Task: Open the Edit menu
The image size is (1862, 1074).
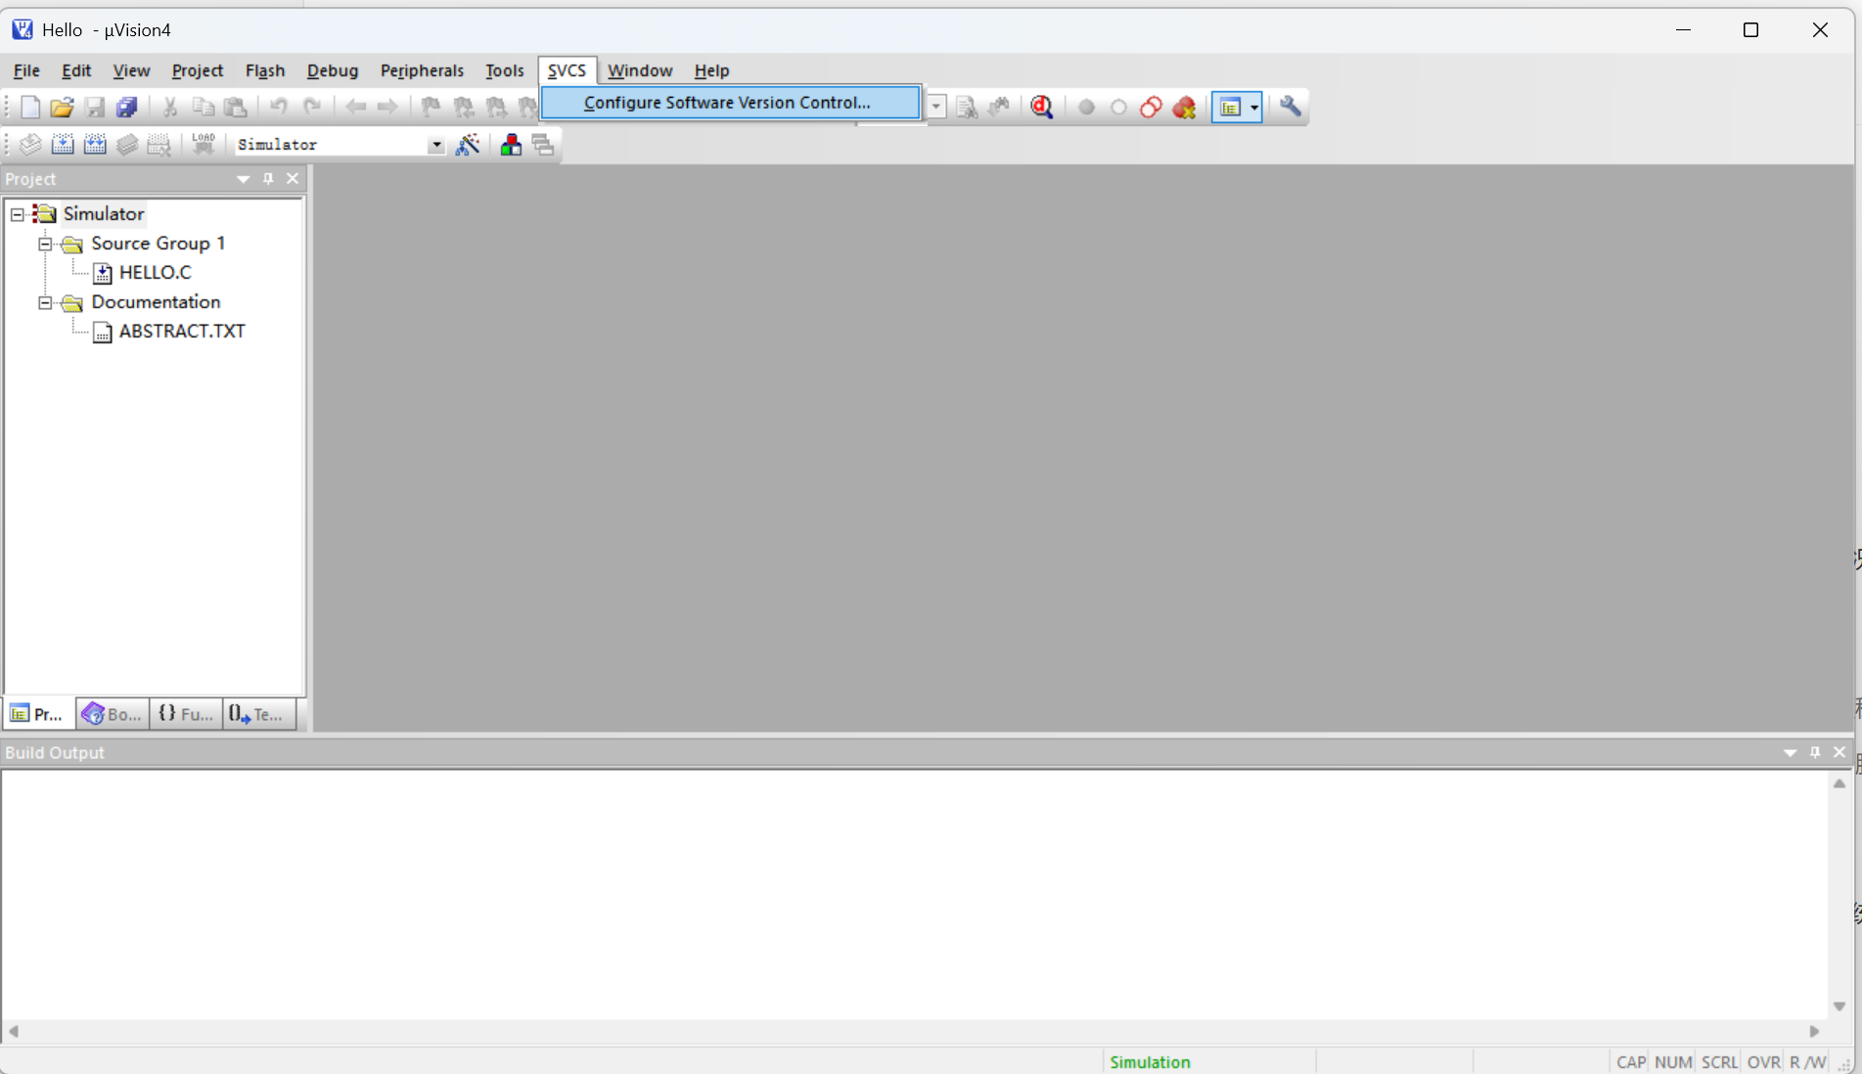Action: pyautogui.click(x=76, y=70)
